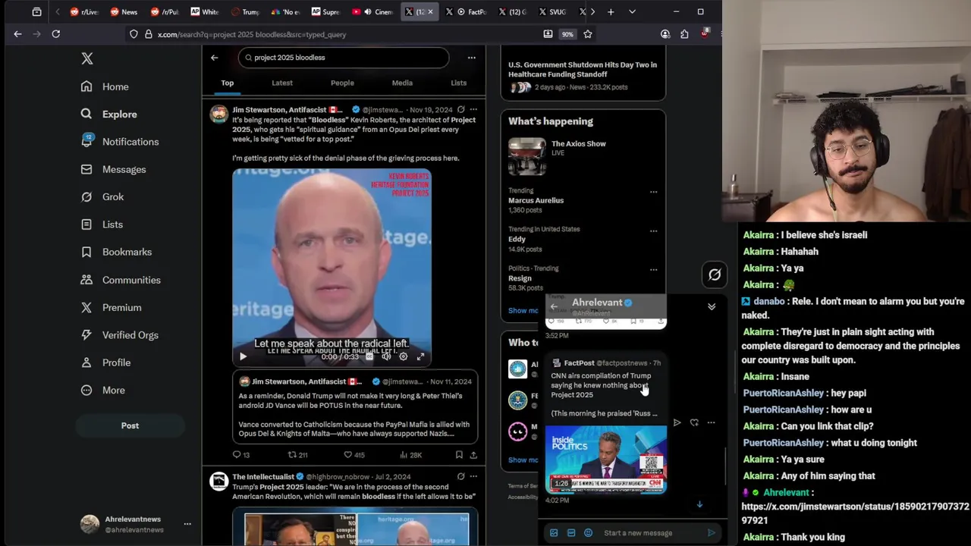Add a GIF to the new message
This screenshot has height=546, width=971.
571,533
